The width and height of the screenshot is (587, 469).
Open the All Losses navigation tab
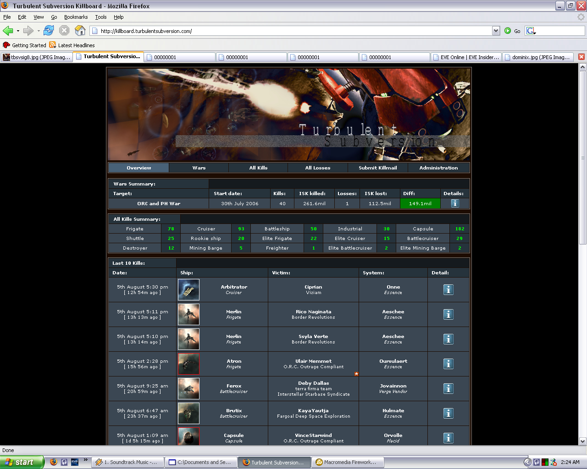318,168
